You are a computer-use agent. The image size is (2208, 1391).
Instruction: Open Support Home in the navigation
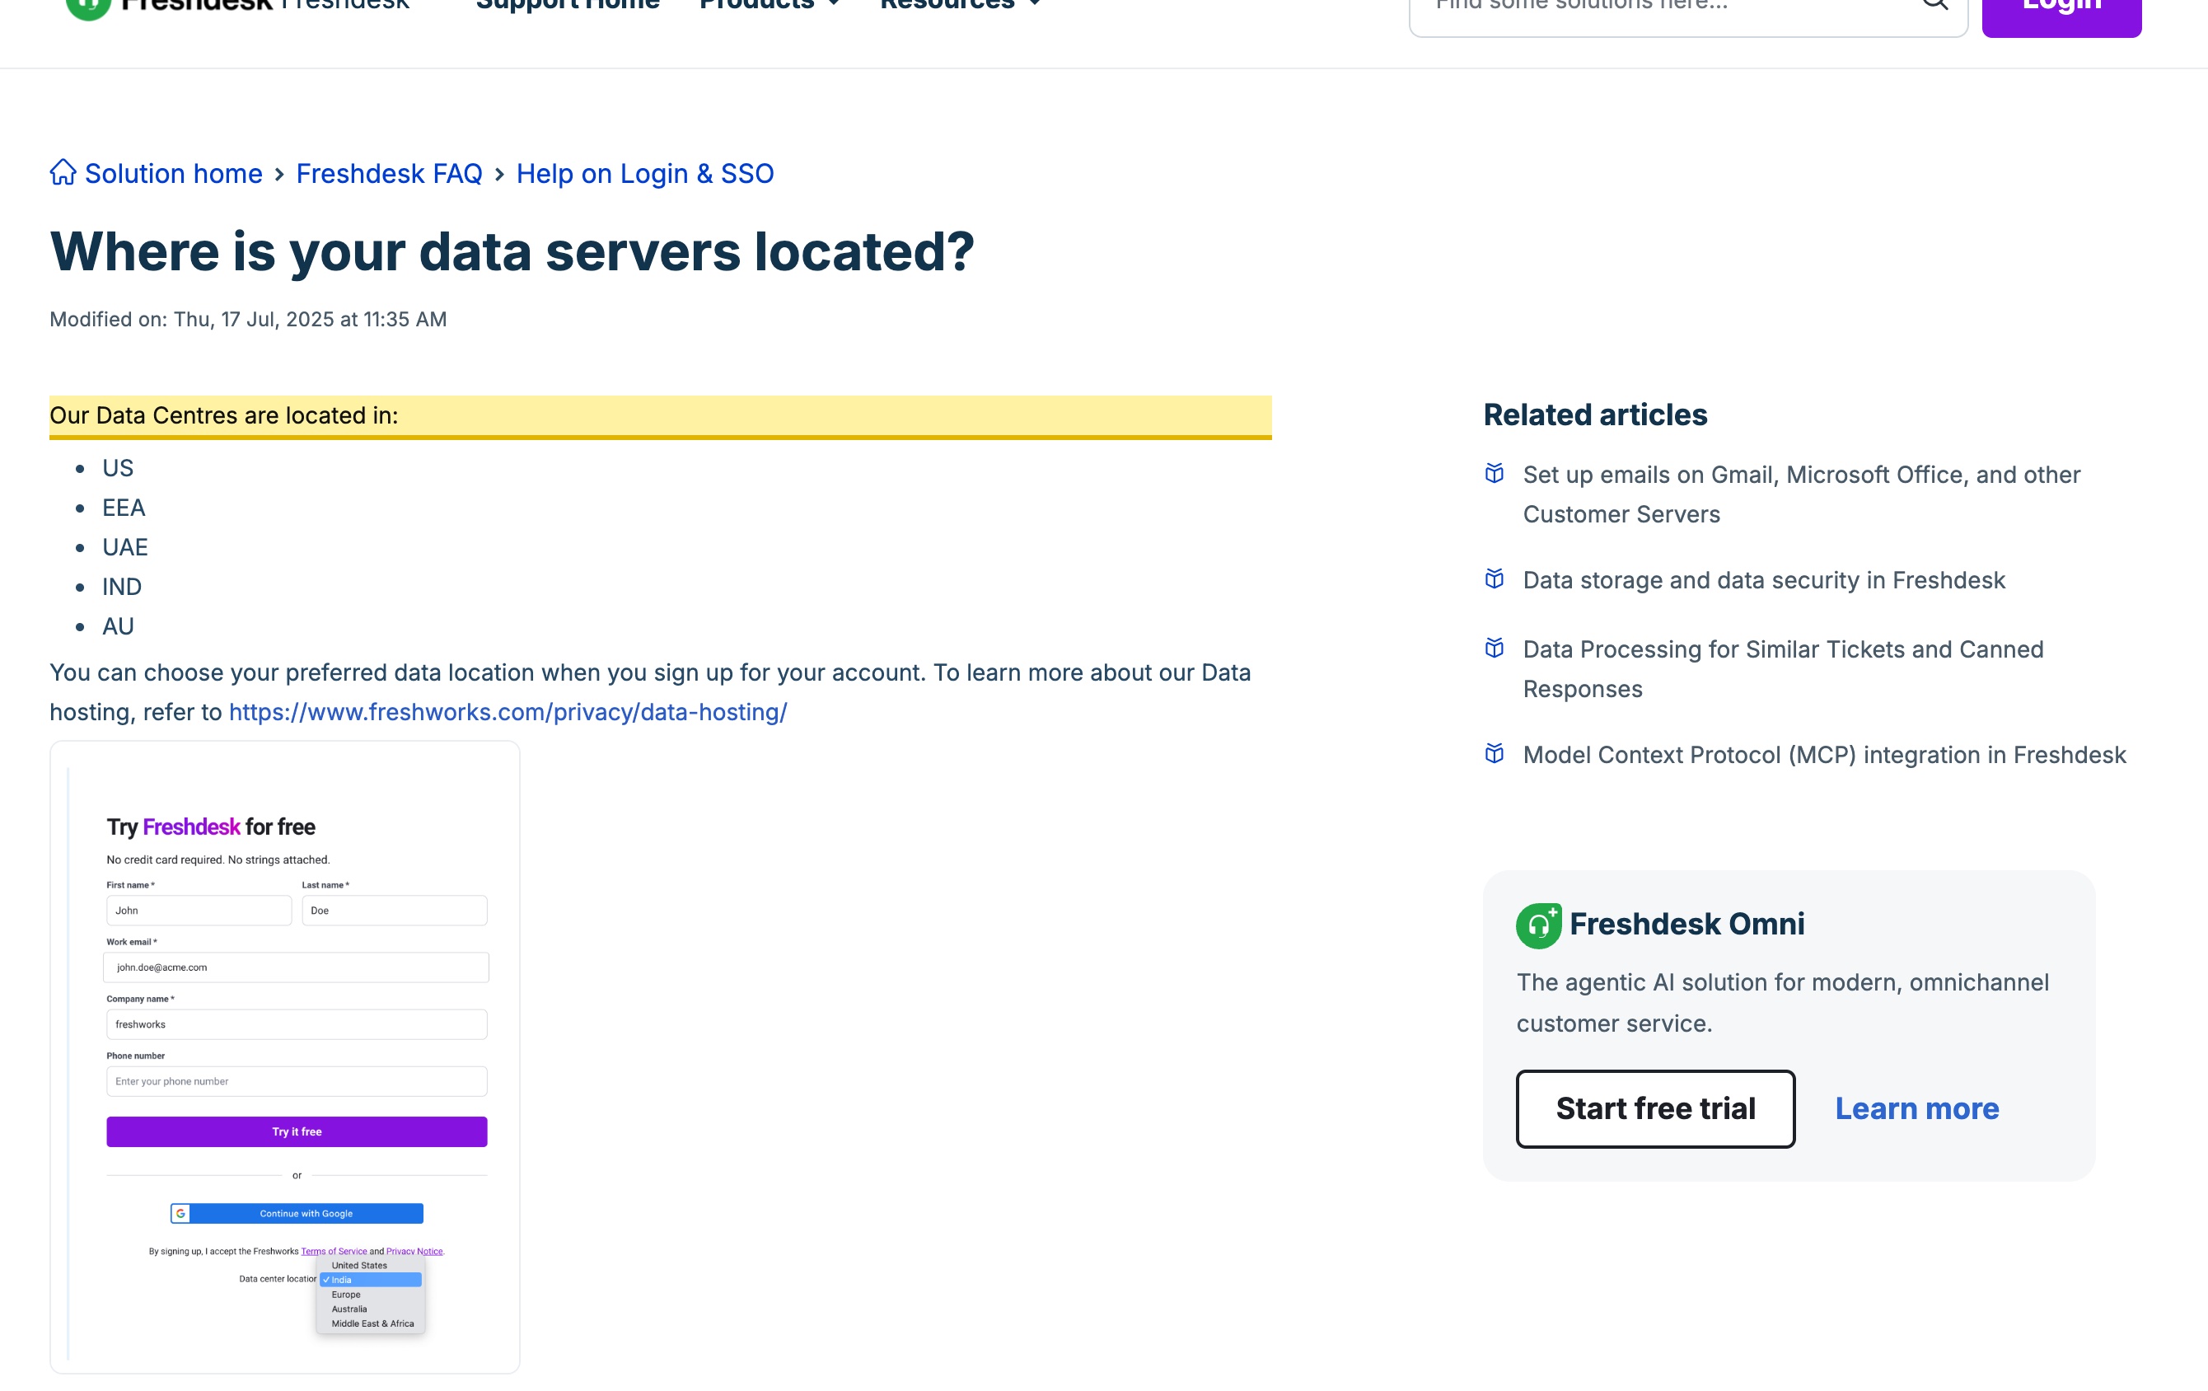[568, 3]
